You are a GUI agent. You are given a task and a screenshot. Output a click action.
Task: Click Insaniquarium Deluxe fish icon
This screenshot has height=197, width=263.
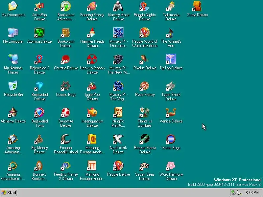(92, 112)
